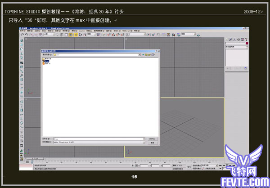The width and height of the screenshot is (270, 188).
Task: Toggle the Selection Lock padlock
Action: (133, 166)
